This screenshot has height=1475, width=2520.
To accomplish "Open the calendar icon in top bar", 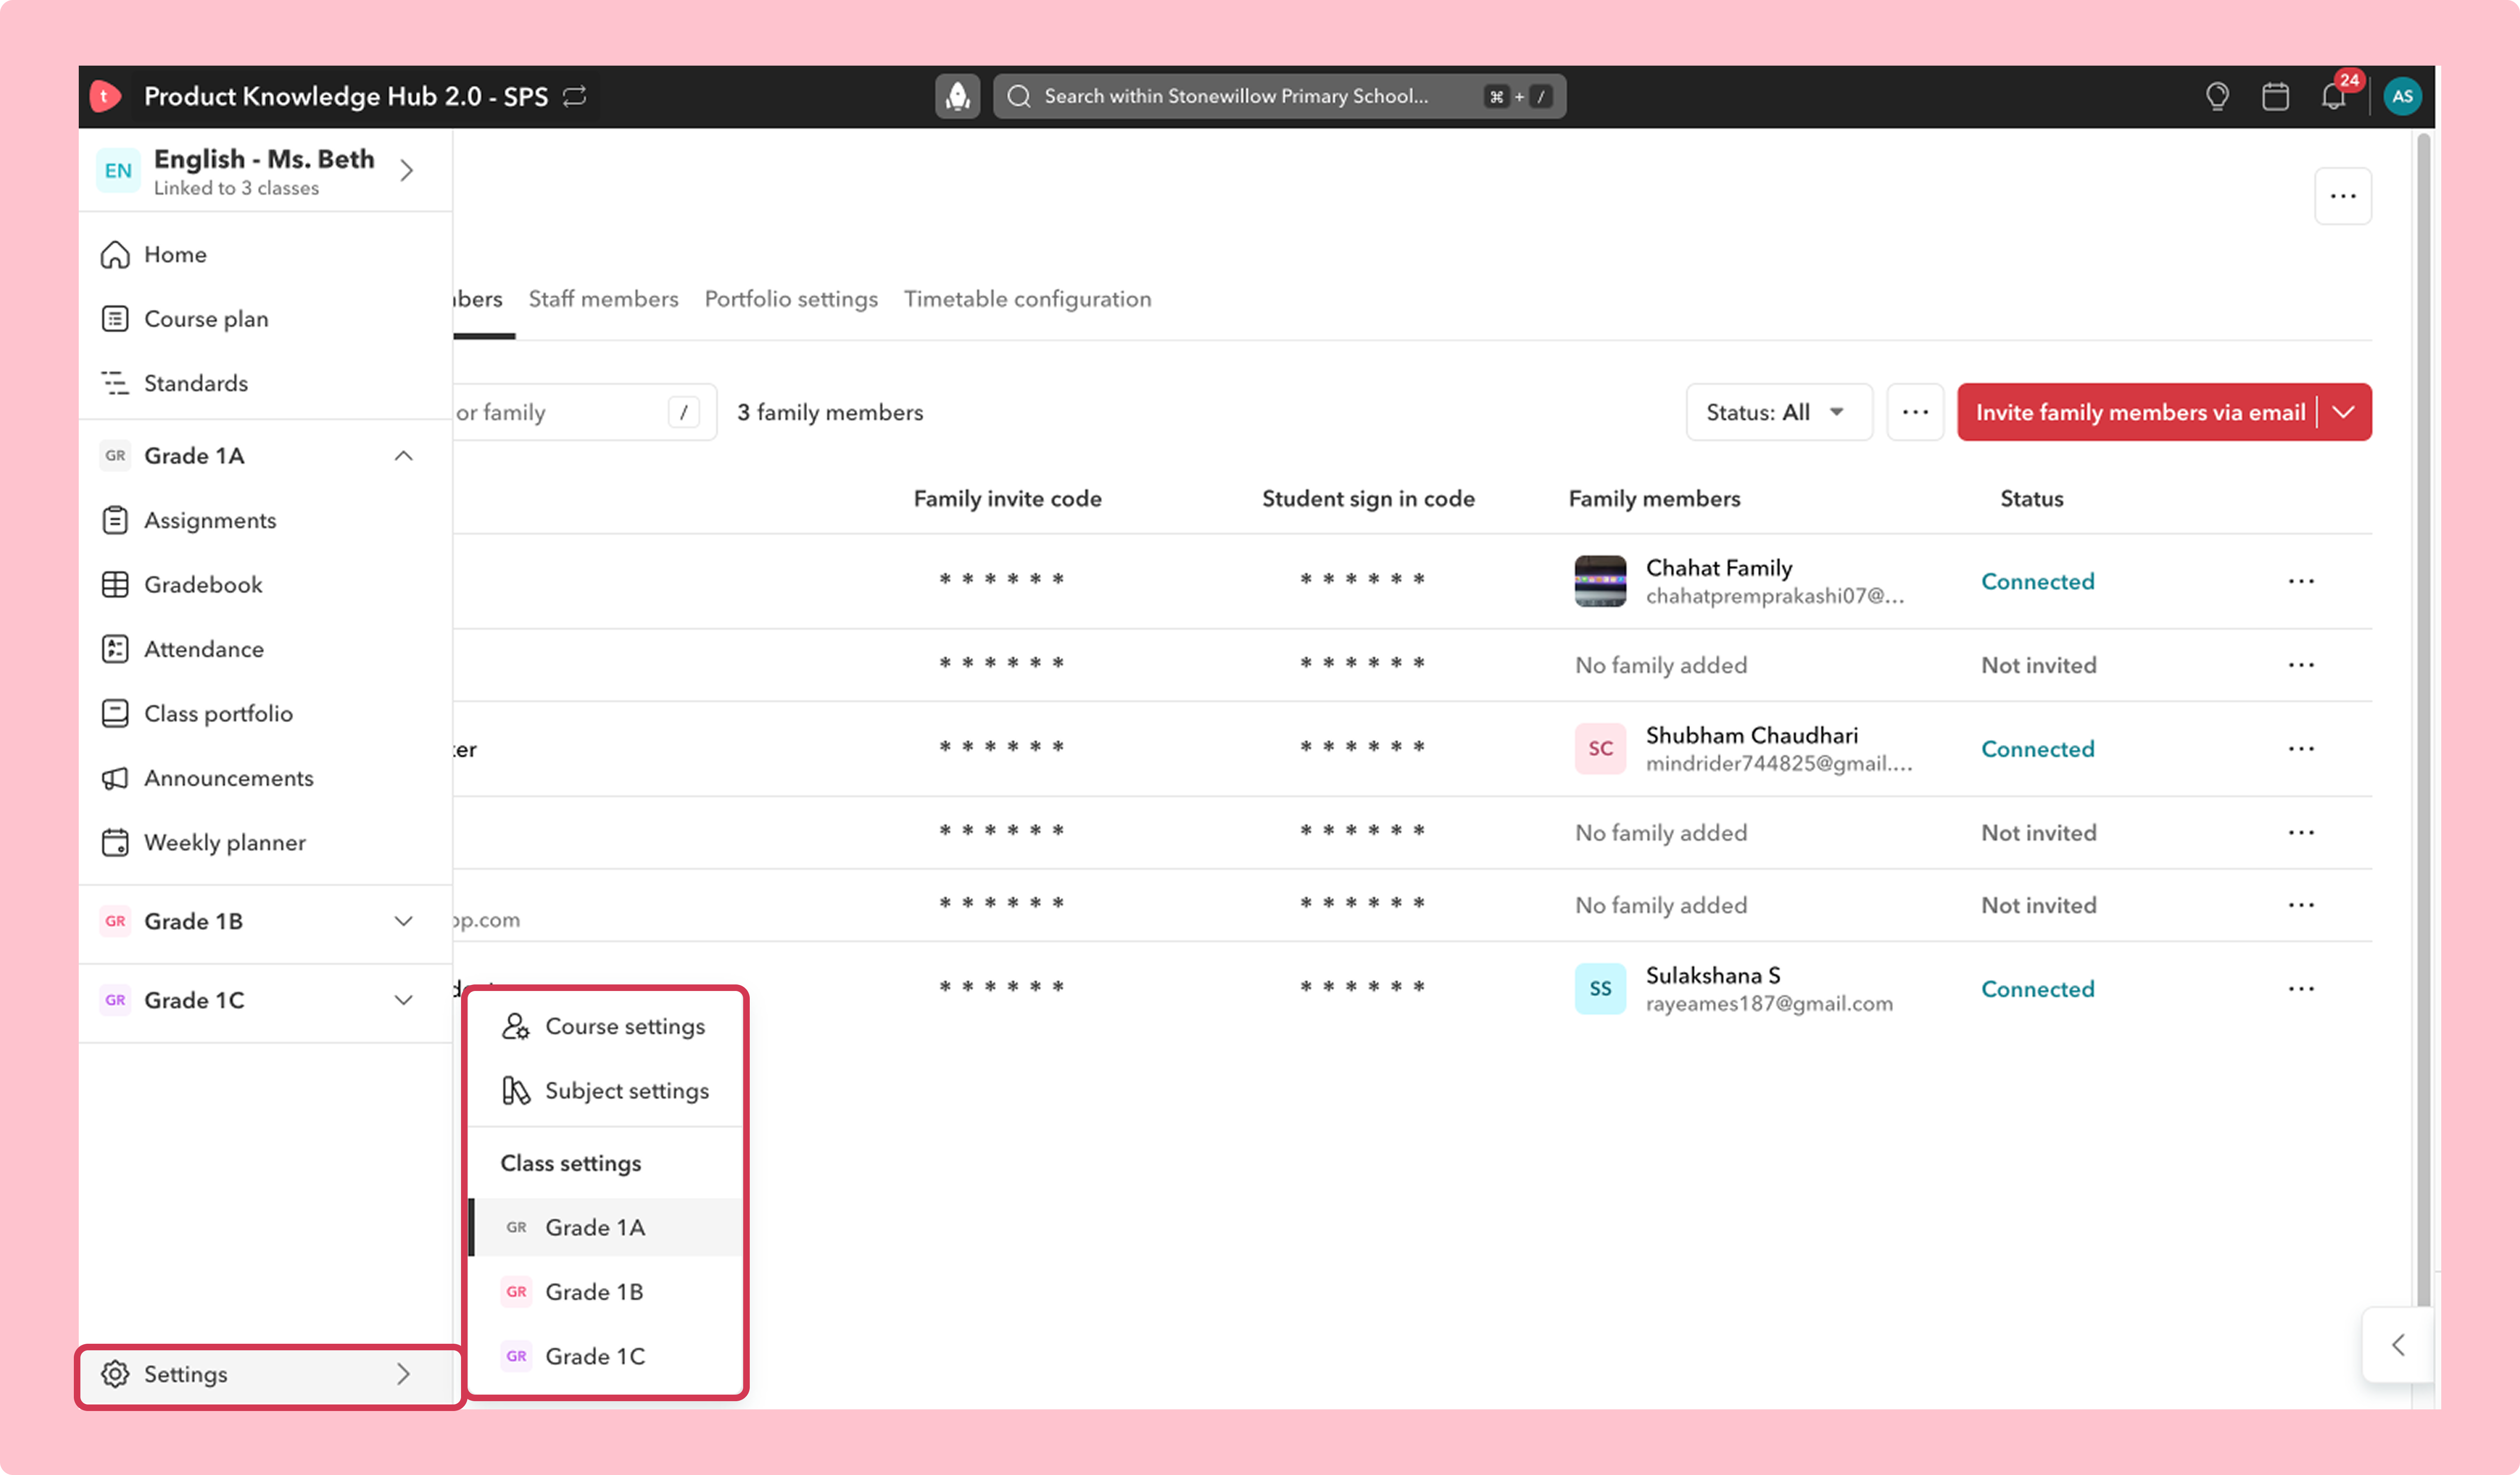I will coord(2275,96).
